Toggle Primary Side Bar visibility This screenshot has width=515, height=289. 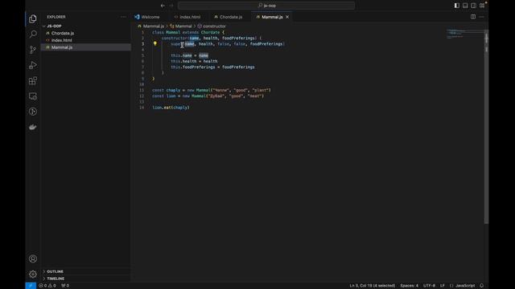point(457,6)
